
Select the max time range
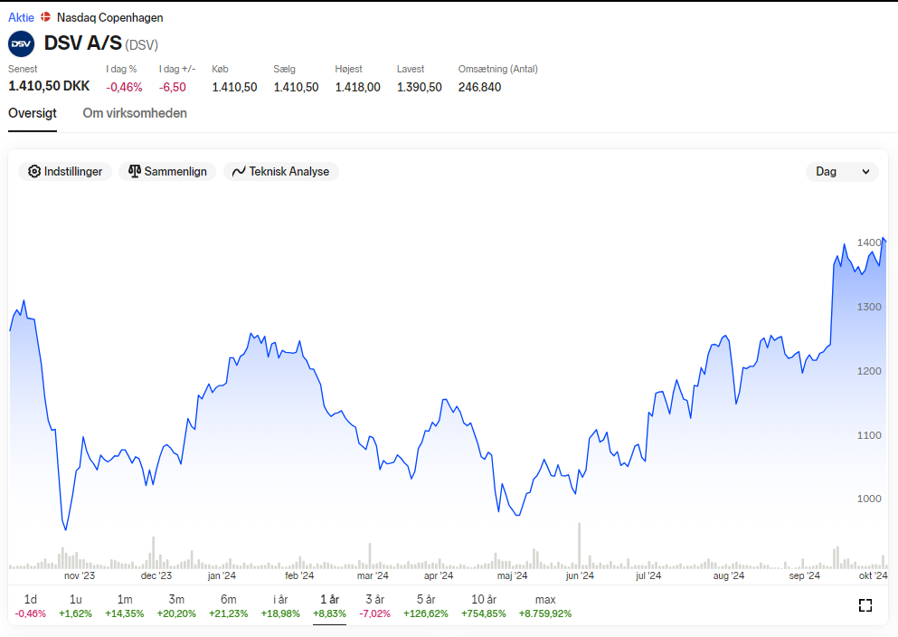tap(545, 606)
